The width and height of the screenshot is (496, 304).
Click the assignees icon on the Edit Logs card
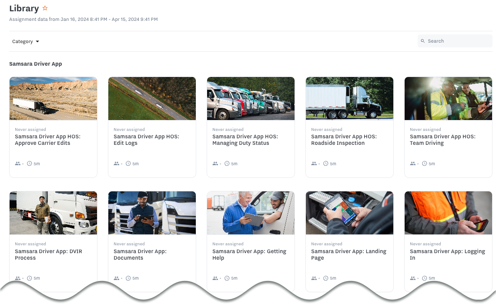click(116, 164)
